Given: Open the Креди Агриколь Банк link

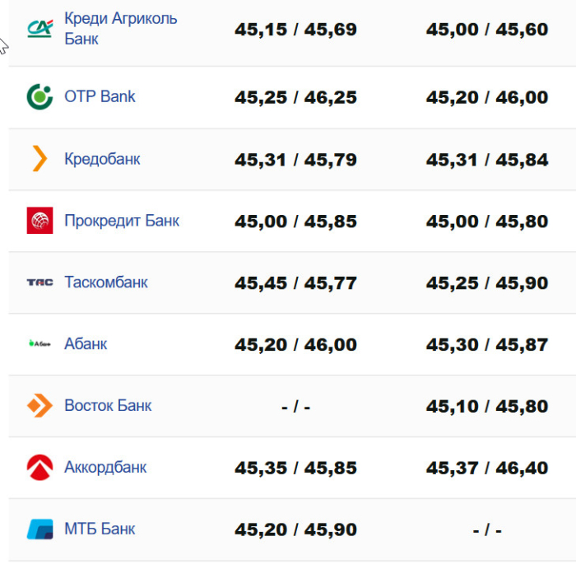Looking at the screenshot, I should pos(120,29).
